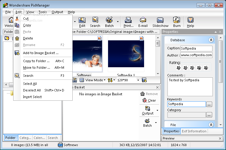
Task: Click tag badge on Softnews thumbnail
Action: pos(99,38)
